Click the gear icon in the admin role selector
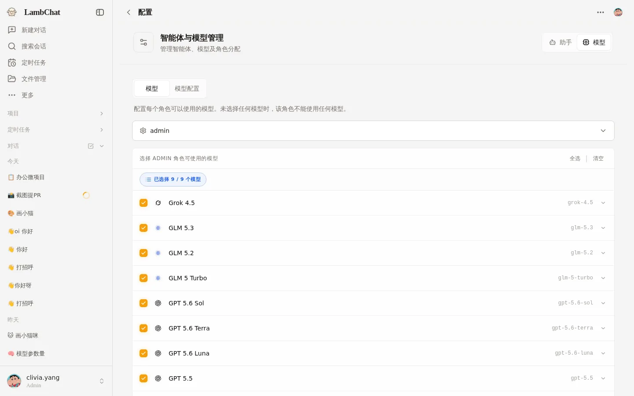 (143, 131)
